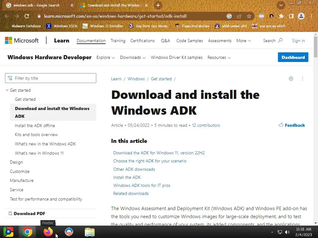Click the Filter by title field
Viewport: 318px width, 238px height.
click(51, 78)
